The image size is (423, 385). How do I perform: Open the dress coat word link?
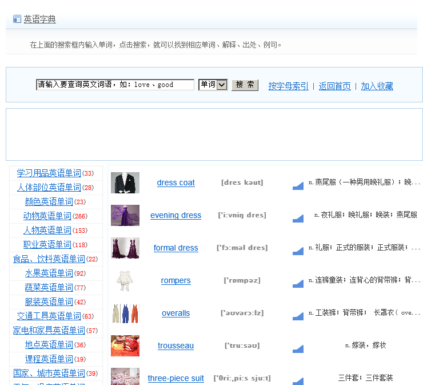click(176, 183)
